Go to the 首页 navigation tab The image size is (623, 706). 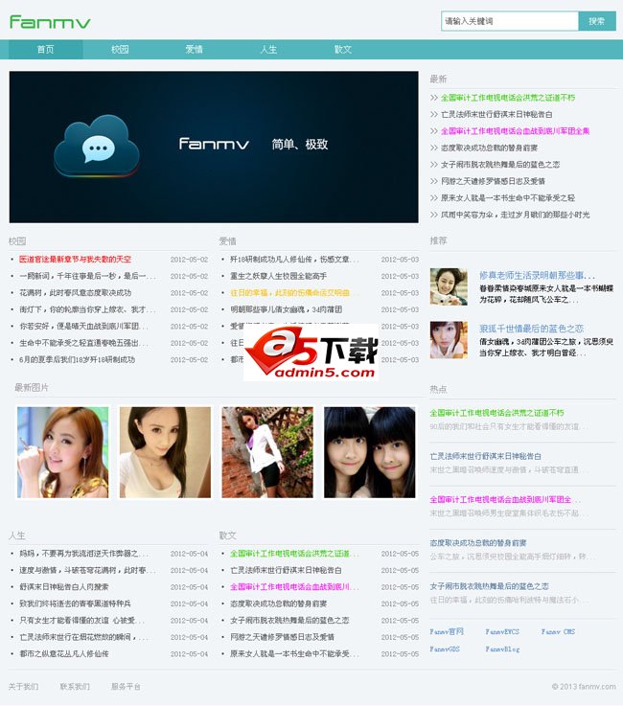[x=46, y=49]
